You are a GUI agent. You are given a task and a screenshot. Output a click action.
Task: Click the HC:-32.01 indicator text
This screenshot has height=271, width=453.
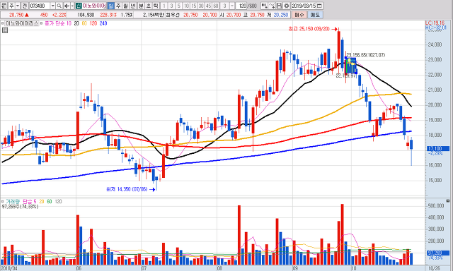(x=436, y=28)
